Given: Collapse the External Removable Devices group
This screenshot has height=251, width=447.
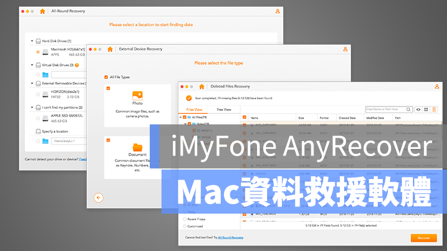Looking at the screenshot, I should [32, 83].
